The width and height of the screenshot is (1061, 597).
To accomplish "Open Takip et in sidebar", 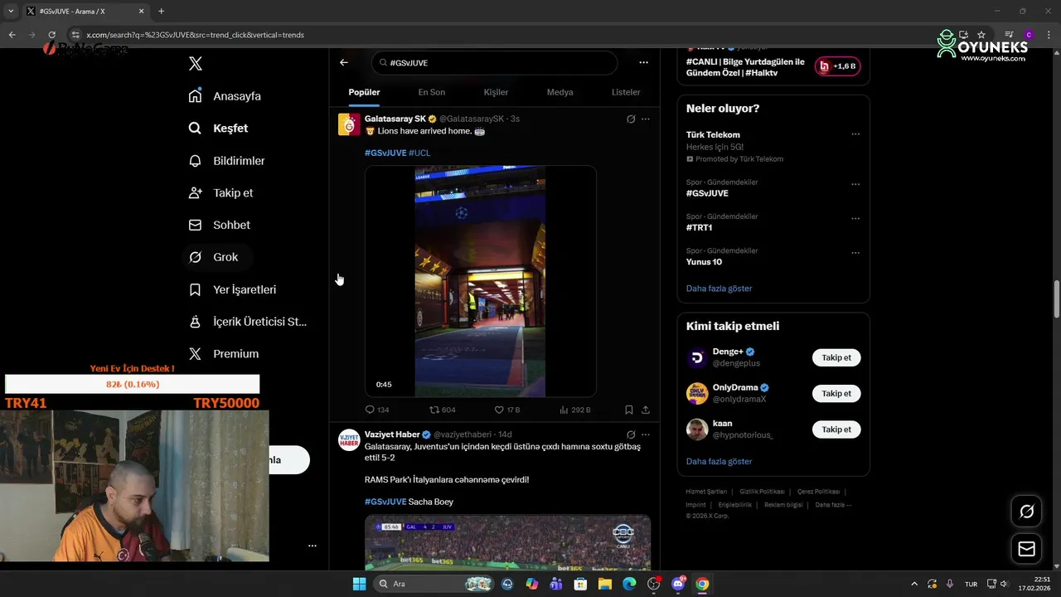I will click(x=220, y=193).
